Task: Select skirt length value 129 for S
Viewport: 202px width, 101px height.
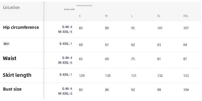Action: (82, 76)
